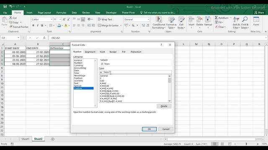Open the number format dropdown
The image size is (268, 150).
click(148, 20)
